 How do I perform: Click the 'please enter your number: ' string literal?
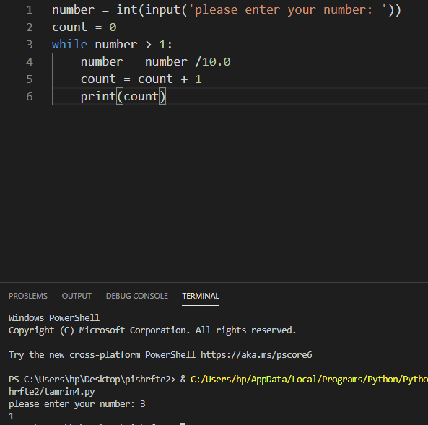pos(287,10)
